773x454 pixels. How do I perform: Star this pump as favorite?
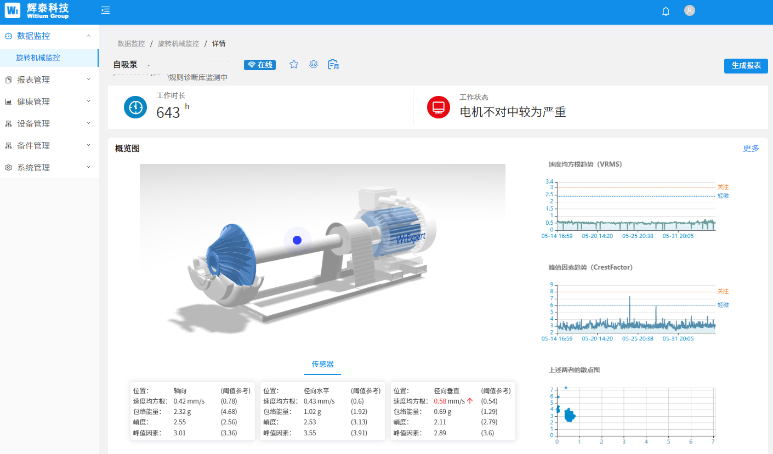point(294,65)
